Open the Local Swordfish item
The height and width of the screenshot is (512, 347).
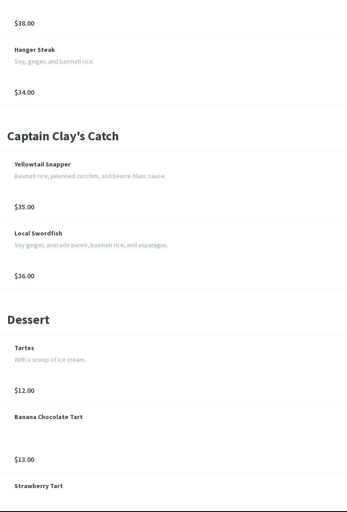38,233
